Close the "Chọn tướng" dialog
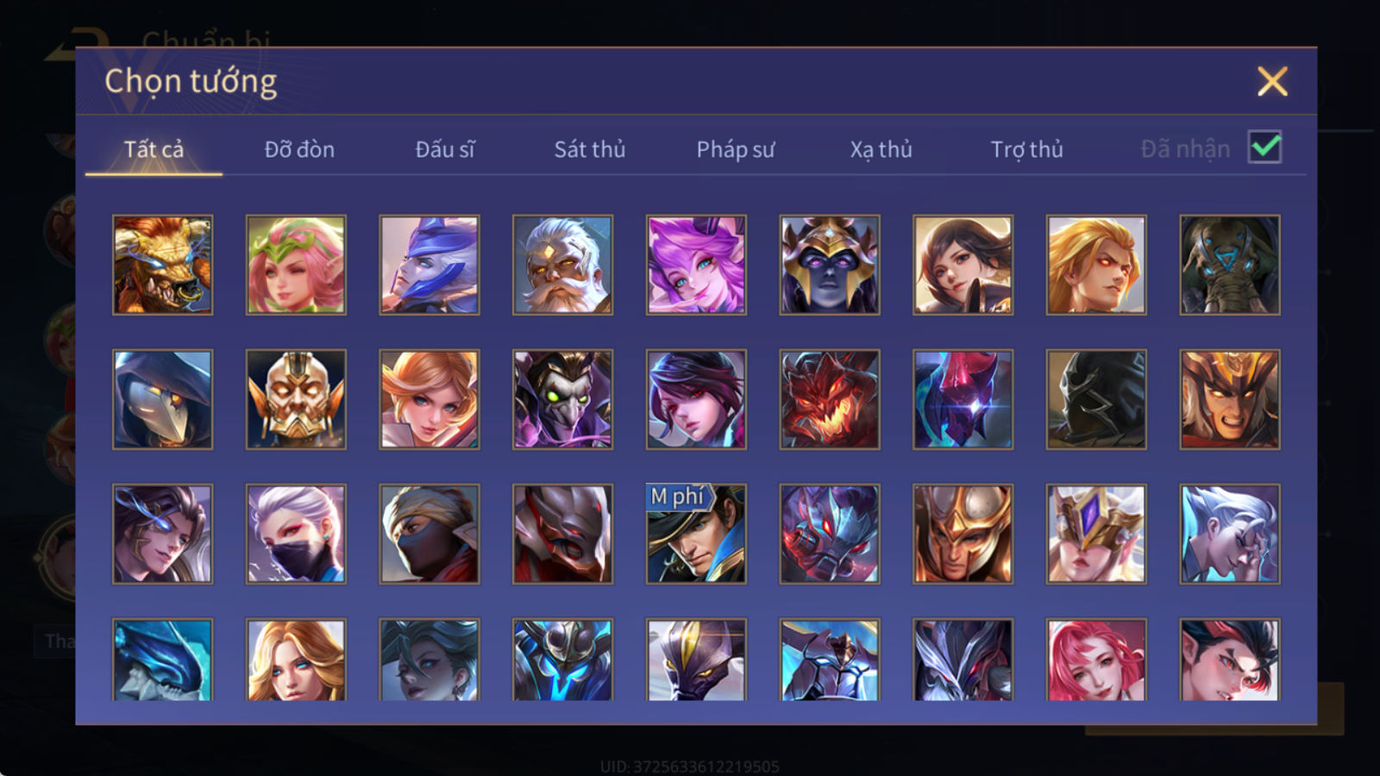The height and width of the screenshot is (776, 1380). (x=1272, y=82)
